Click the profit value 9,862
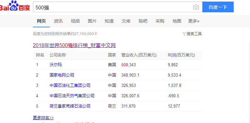Screen dimensions: 250x123 [173, 65]
